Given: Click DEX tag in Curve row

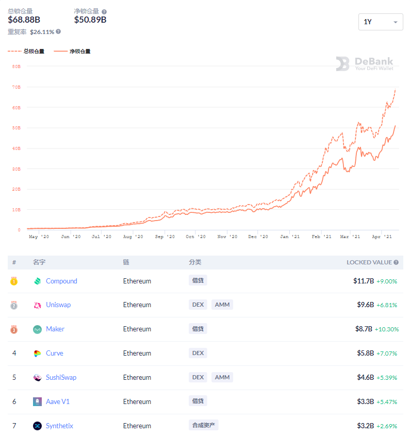Looking at the screenshot, I should [198, 353].
